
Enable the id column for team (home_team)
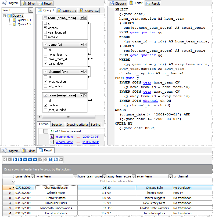[x=46, y=23]
